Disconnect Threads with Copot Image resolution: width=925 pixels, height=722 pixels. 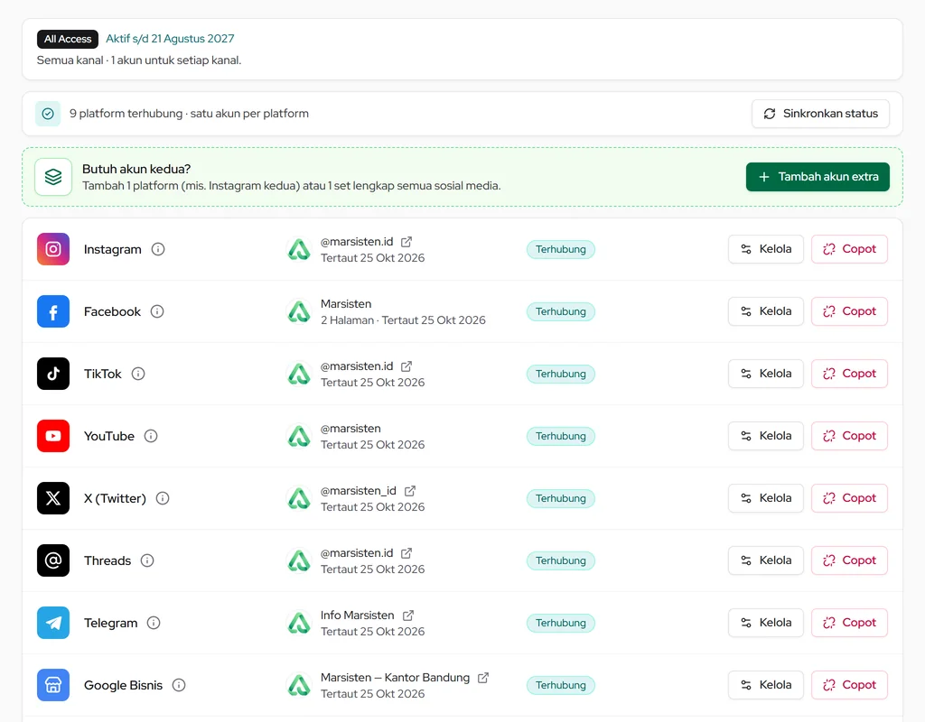(x=849, y=560)
